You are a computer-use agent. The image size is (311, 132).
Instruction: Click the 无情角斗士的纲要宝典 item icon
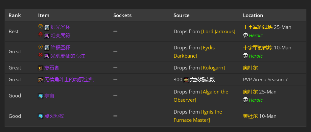(x=41, y=80)
